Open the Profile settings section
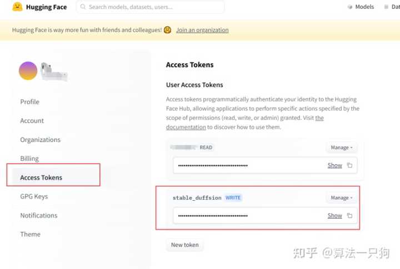400x269 pixels. click(29, 102)
